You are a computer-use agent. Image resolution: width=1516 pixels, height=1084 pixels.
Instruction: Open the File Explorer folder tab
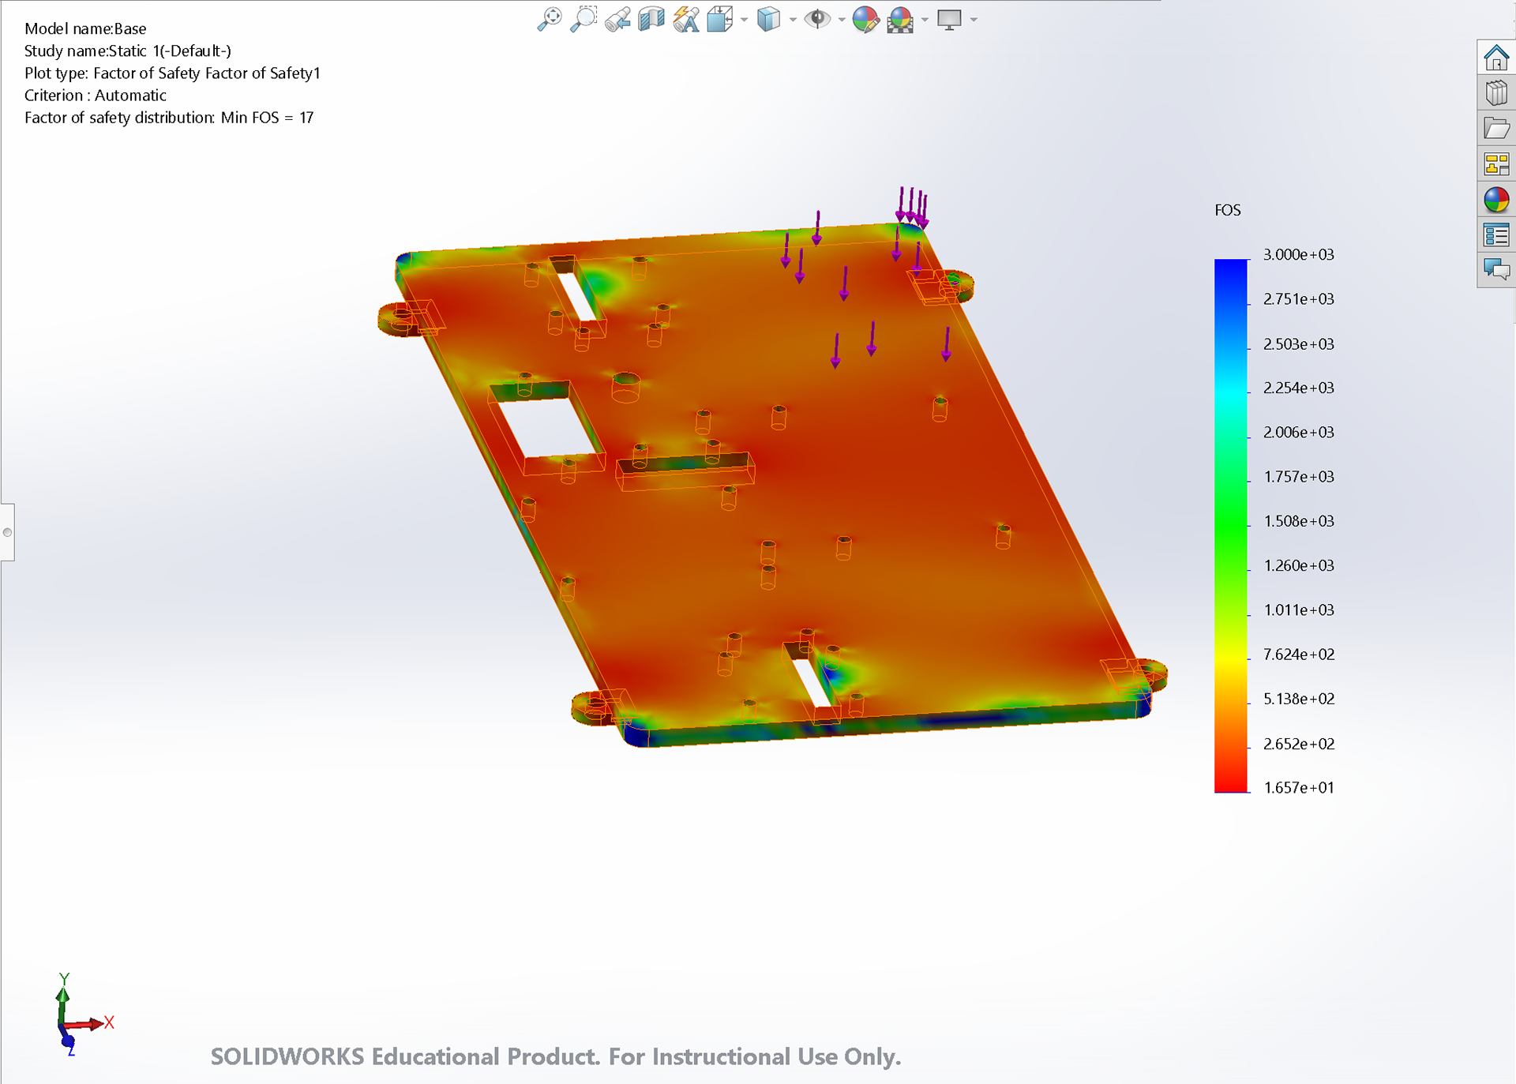pyautogui.click(x=1495, y=129)
